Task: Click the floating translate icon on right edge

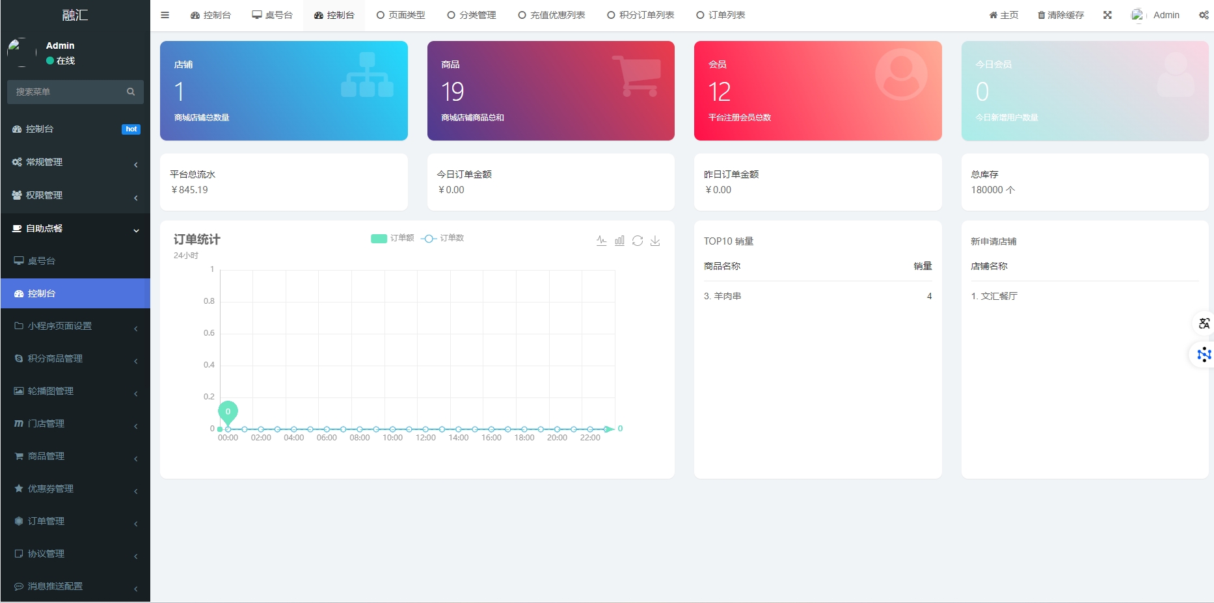Action: coord(1204,323)
